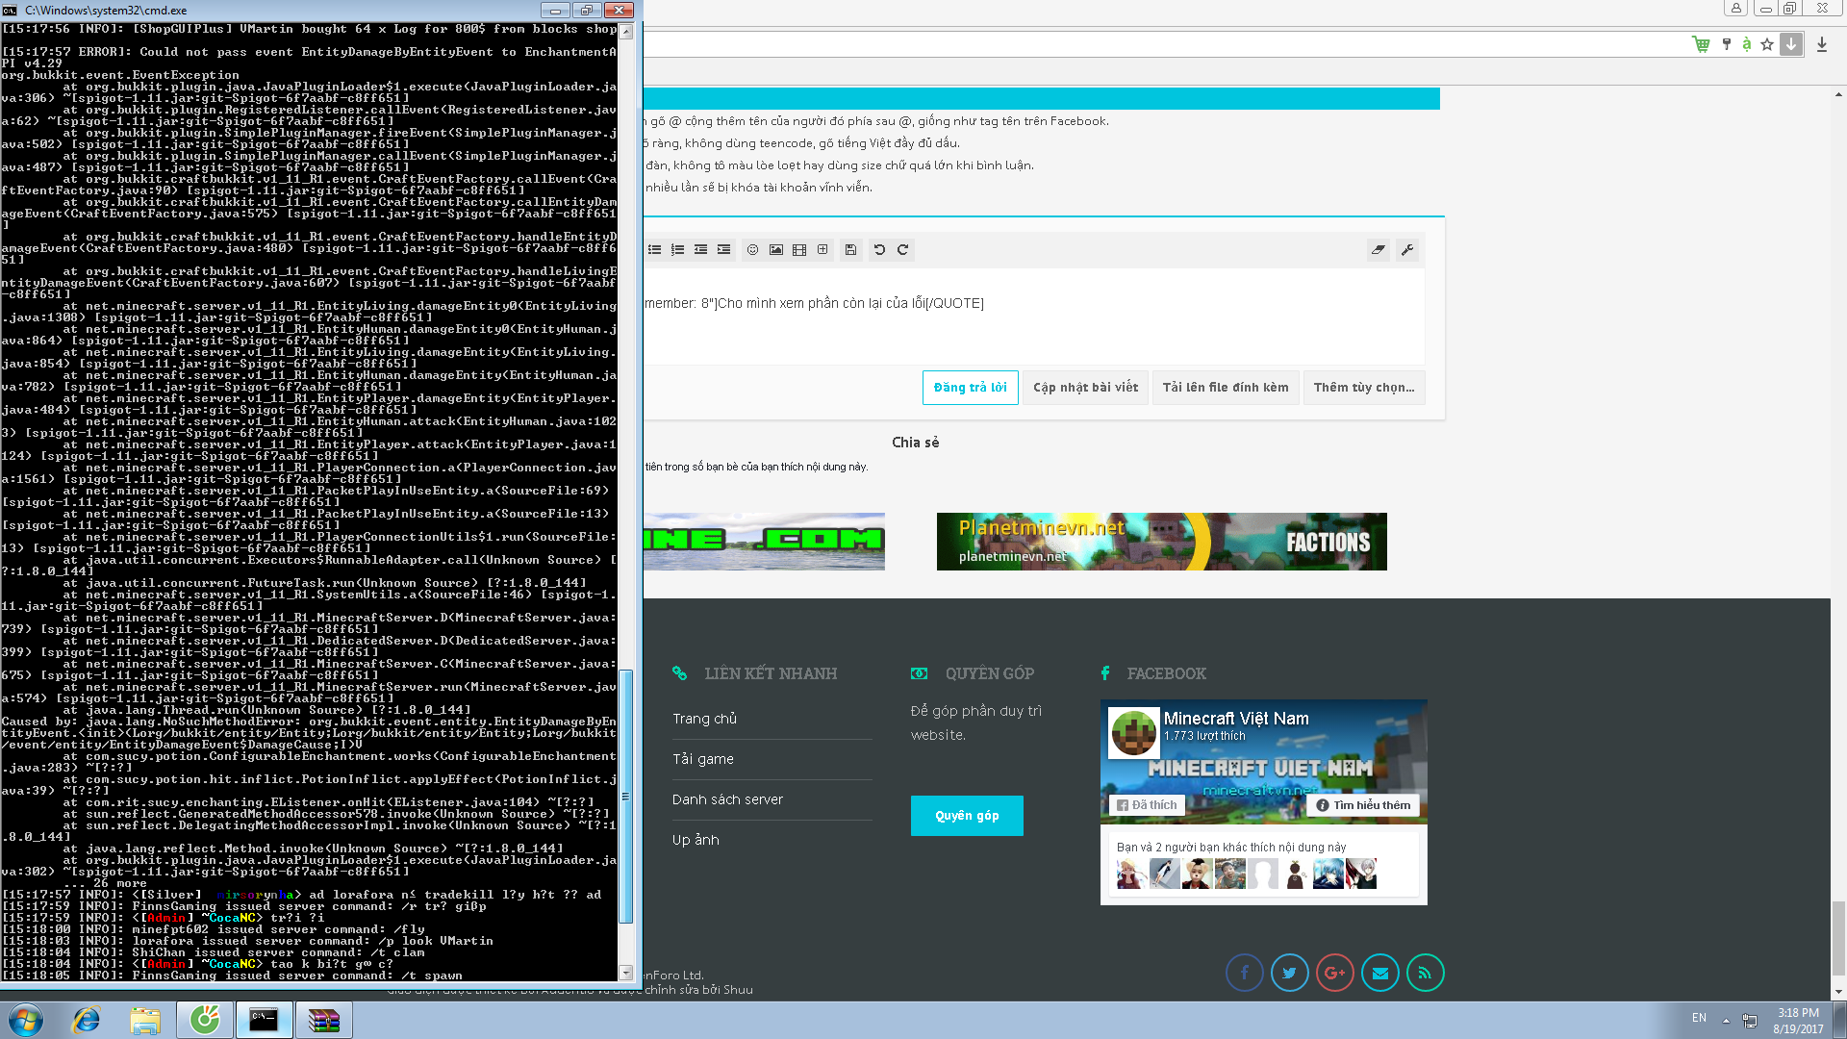
Task: Undo last edit in the reply editor
Action: click(x=879, y=250)
